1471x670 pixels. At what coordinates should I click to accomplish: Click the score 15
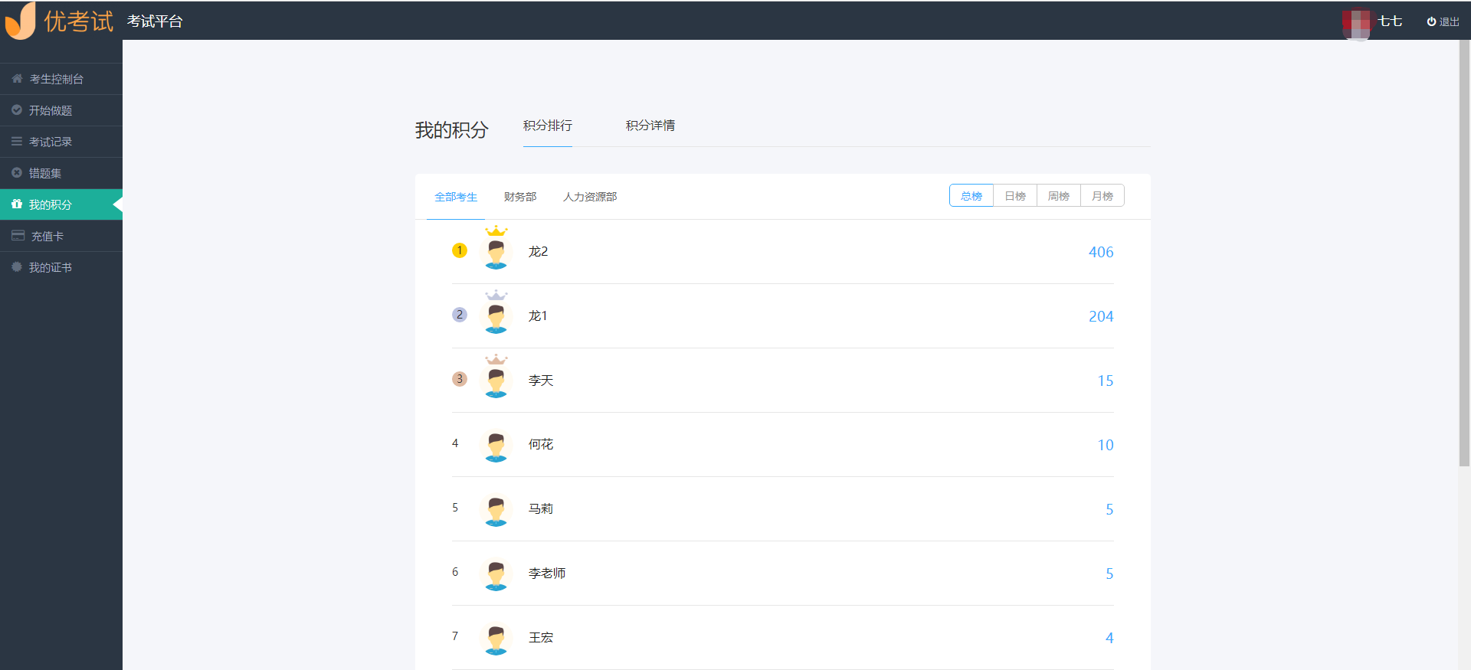point(1106,381)
